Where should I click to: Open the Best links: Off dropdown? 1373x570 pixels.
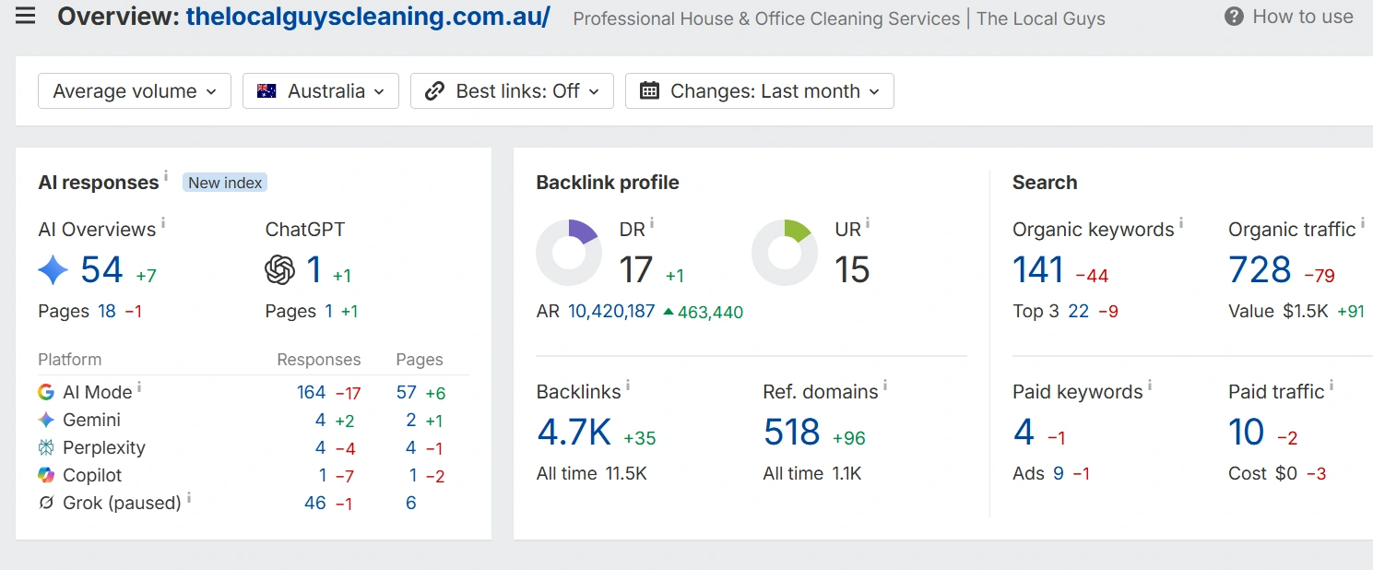point(512,91)
